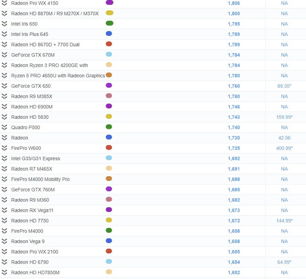Click the 1,652 score value
The width and height of the screenshot is (306, 279).
point(234,272)
